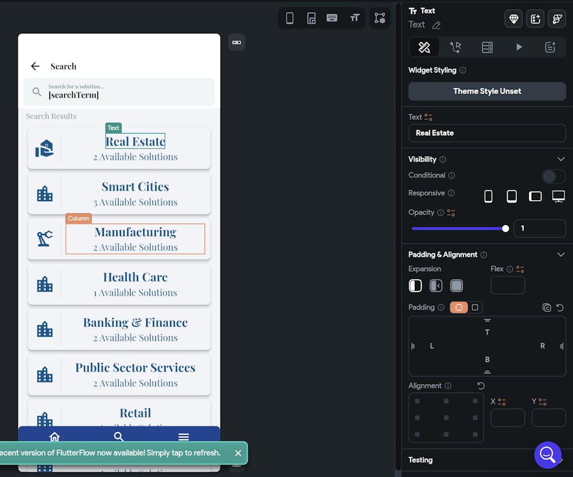The height and width of the screenshot is (477, 573).
Task: Click the Real Estate text input field
Action: click(487, 133)
